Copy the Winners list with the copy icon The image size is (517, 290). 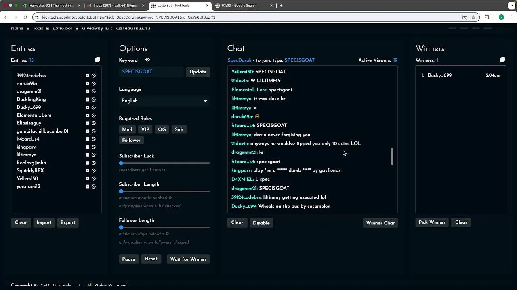[502, 60]
